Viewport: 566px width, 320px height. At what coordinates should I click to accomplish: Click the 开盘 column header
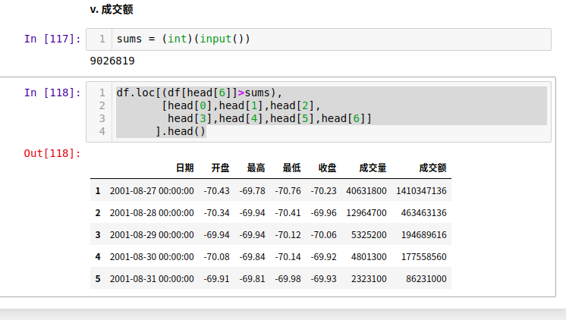pyautogui.click(x=220, y=168)
